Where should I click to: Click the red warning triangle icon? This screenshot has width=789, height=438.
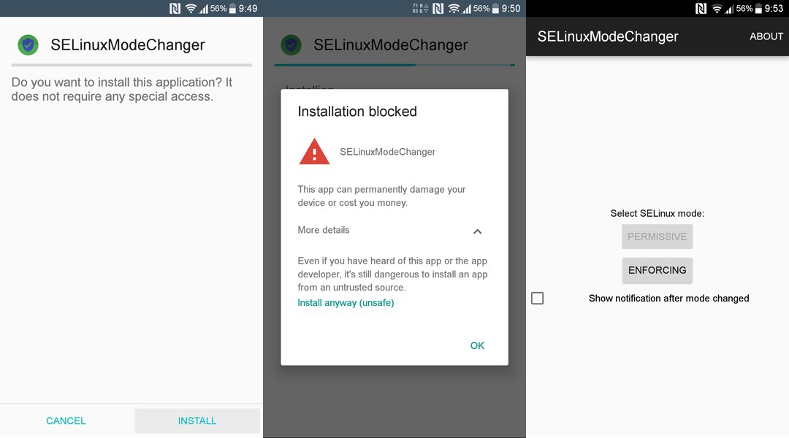314,151
